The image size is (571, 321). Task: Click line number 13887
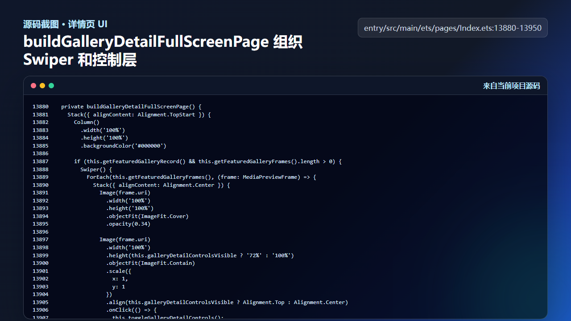point(41,161)
